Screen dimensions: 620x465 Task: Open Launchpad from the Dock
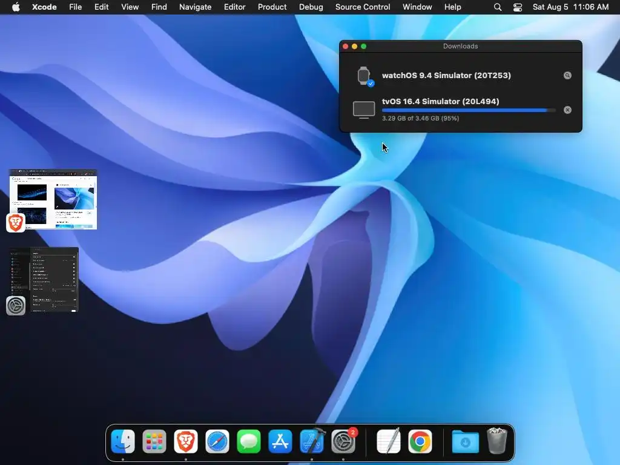click(x=154, y=441)
